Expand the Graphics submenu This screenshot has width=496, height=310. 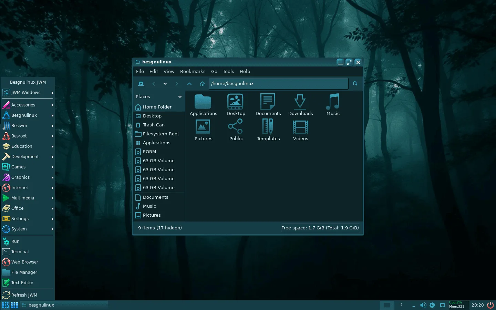click(x=28, y=177)
